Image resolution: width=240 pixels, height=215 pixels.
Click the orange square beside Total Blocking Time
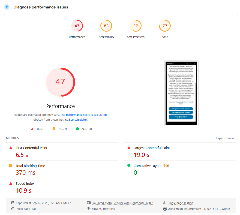[11, 165]
